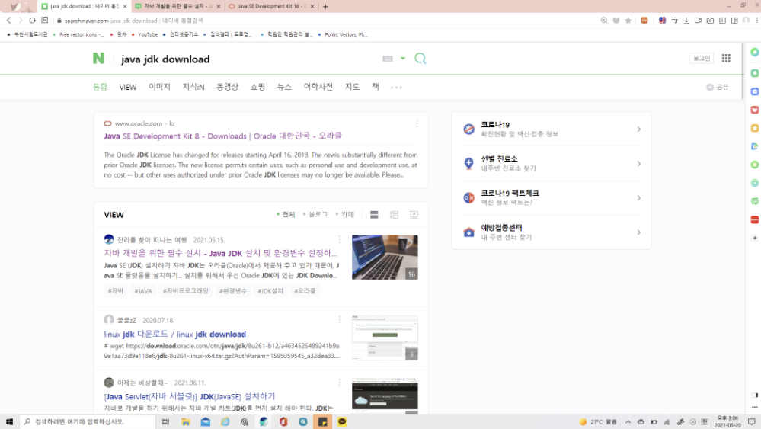Click the green Naver N logo
The image size is (761, 429).
[x=98, y=58]
